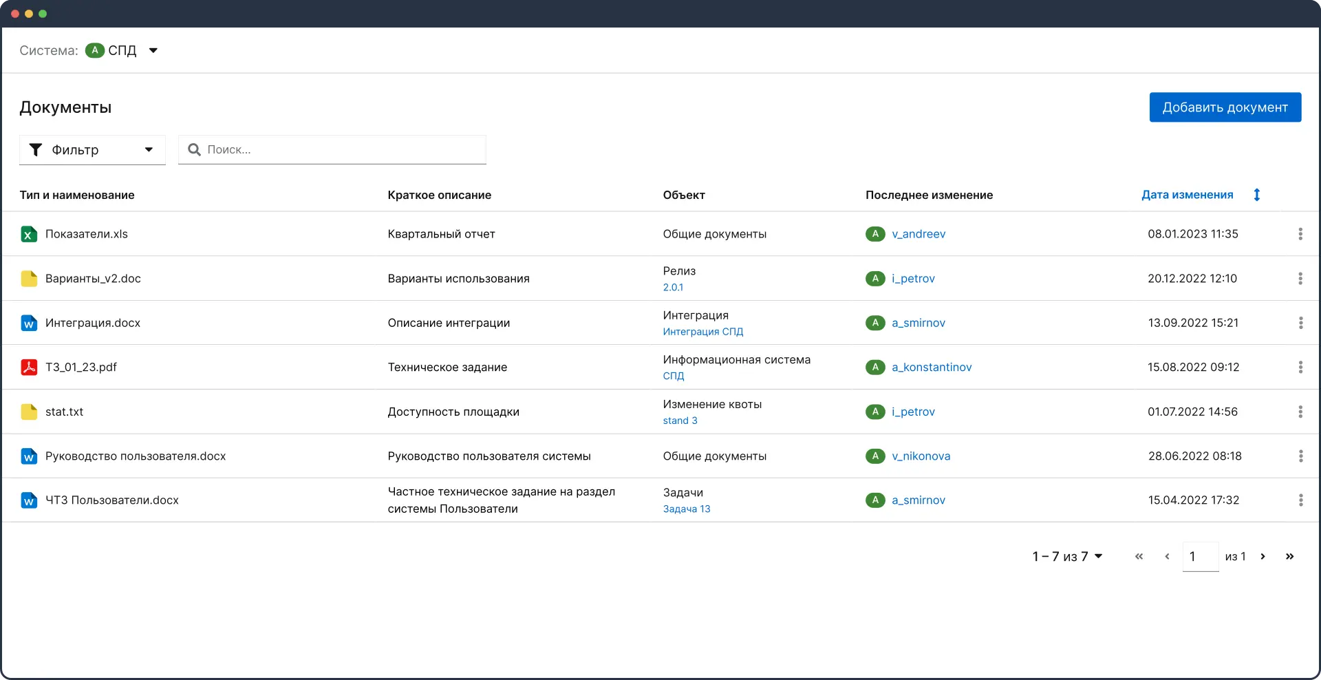
Task: Open the a_konstantinov user link
Action: point(932,368)
